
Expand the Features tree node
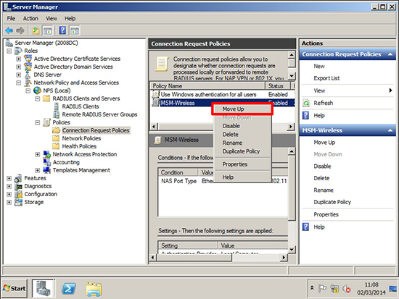coord(9,178)
